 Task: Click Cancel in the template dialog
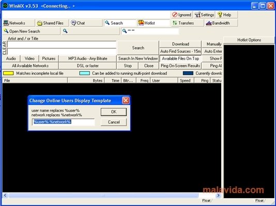(x=114, y=122)
